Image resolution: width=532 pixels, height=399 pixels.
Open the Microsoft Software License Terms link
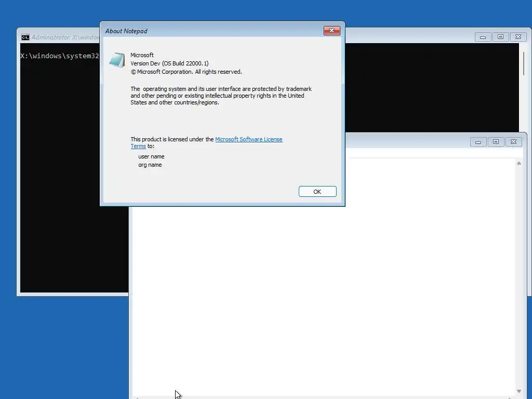(249, 139)
